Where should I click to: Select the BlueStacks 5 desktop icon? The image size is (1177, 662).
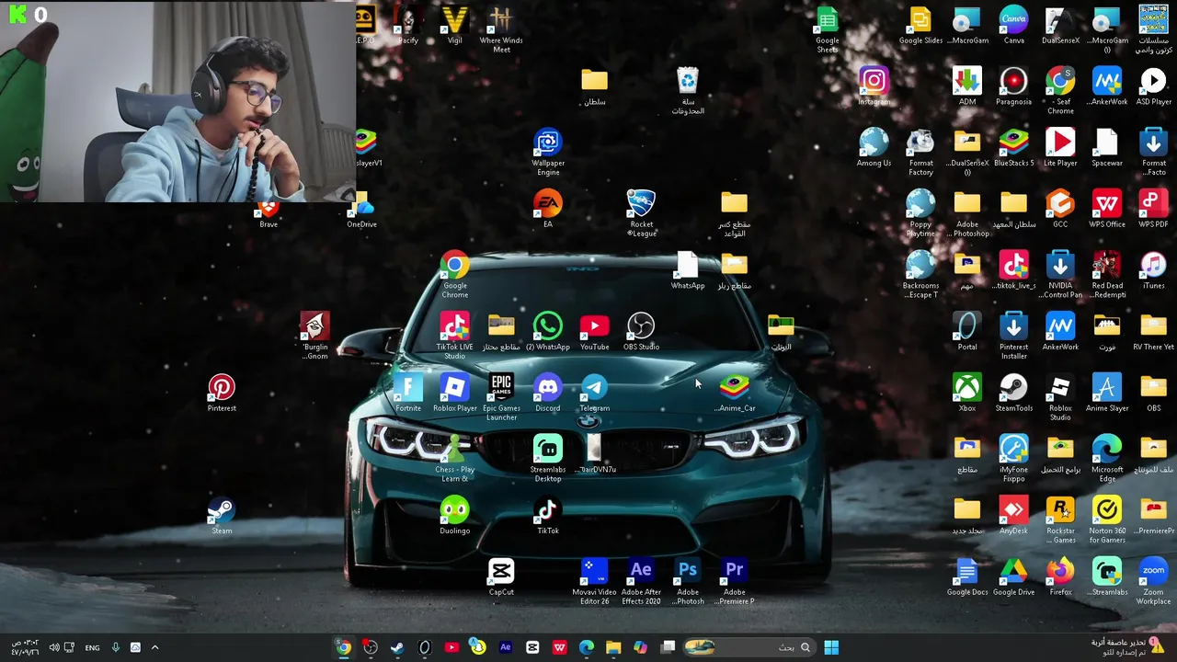(1013, 148)
